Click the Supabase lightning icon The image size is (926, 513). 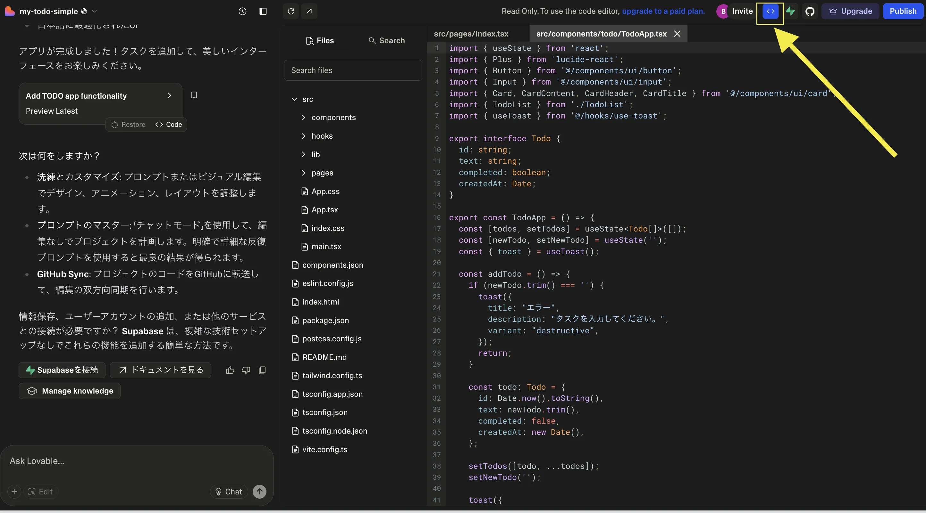pyautogui.click(x=791, y=11)
